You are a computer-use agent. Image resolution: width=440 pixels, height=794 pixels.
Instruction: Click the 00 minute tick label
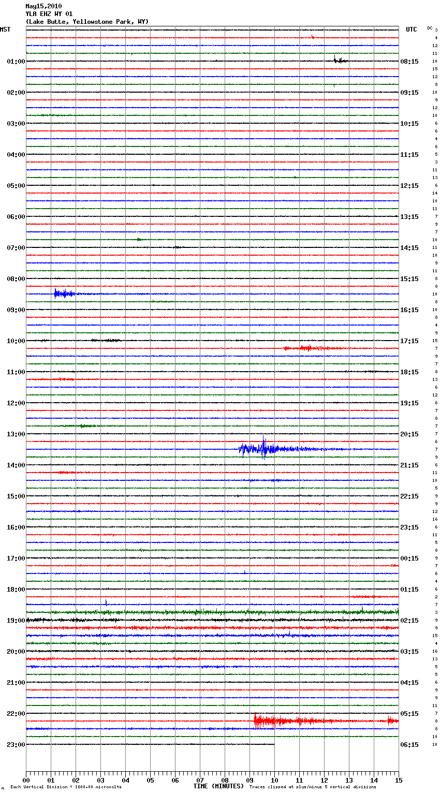click(x=26, y=781)
